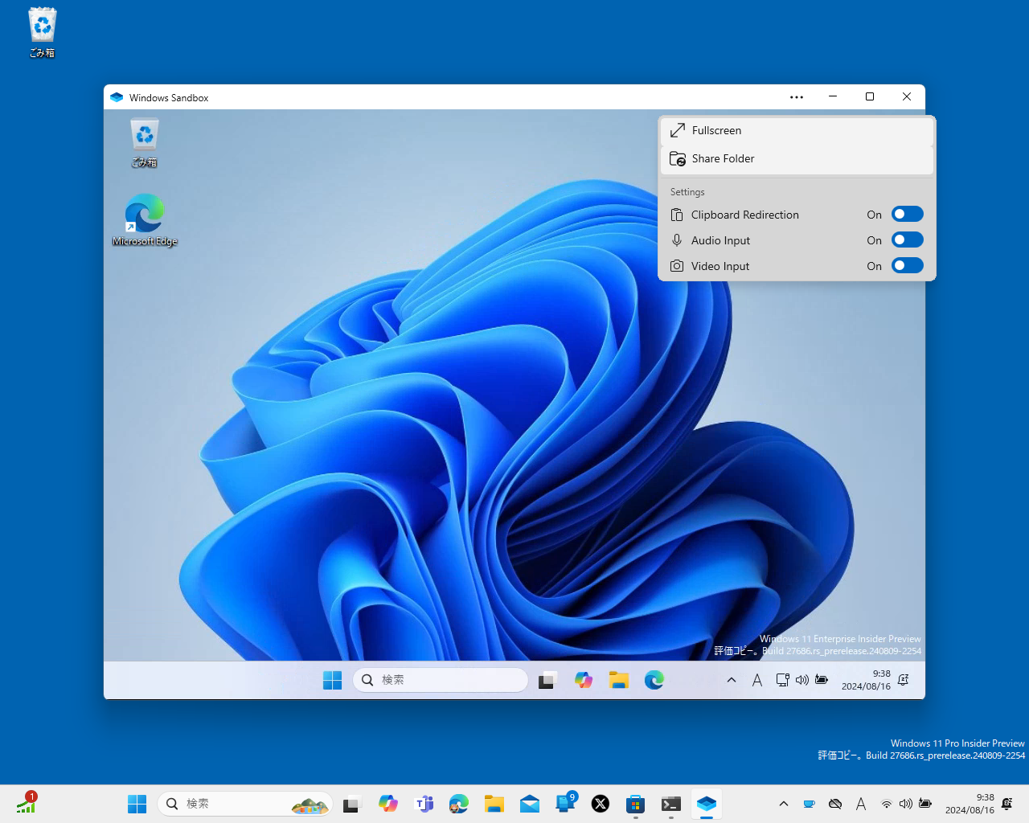The image size is (1029, 823).
Task: Show hidden icons on the sandbox taskbar
Action: pyautogui.click(x=731, y=679)
